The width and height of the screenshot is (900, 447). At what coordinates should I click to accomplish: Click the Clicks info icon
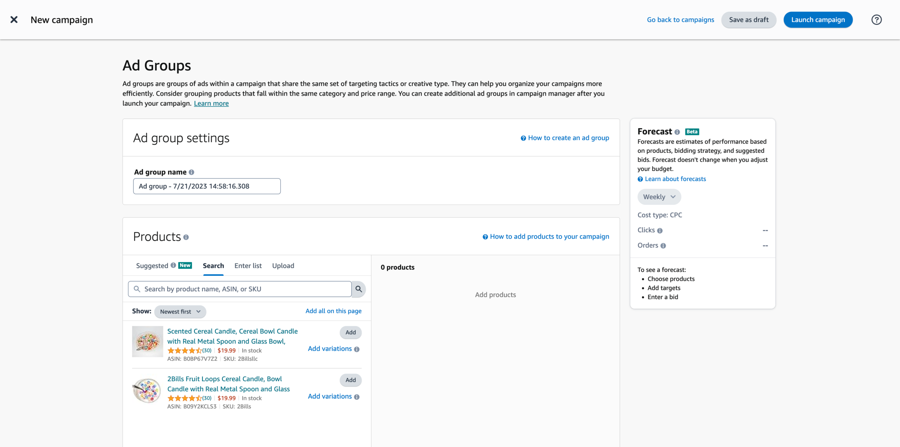pyautogui.click(x=660, y=231)
